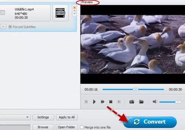
Task: Stop the video preview playback
Action: pos(111,102)
